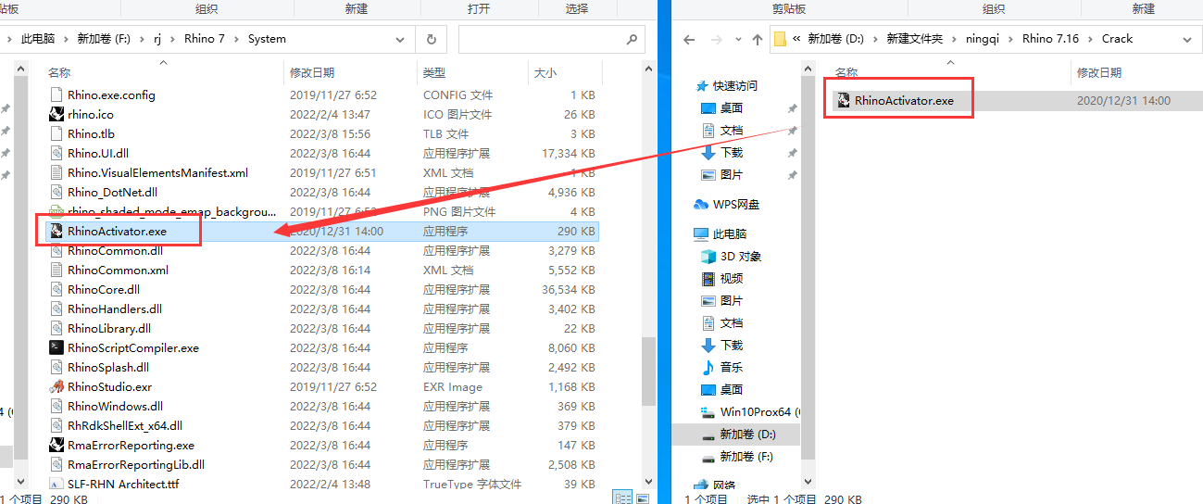Click the search magnifier icon
Screen dimensions: 1203x504
[x=633, y=39]
